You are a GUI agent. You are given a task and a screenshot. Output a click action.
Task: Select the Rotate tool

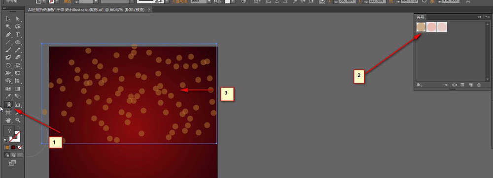point(8,65)
